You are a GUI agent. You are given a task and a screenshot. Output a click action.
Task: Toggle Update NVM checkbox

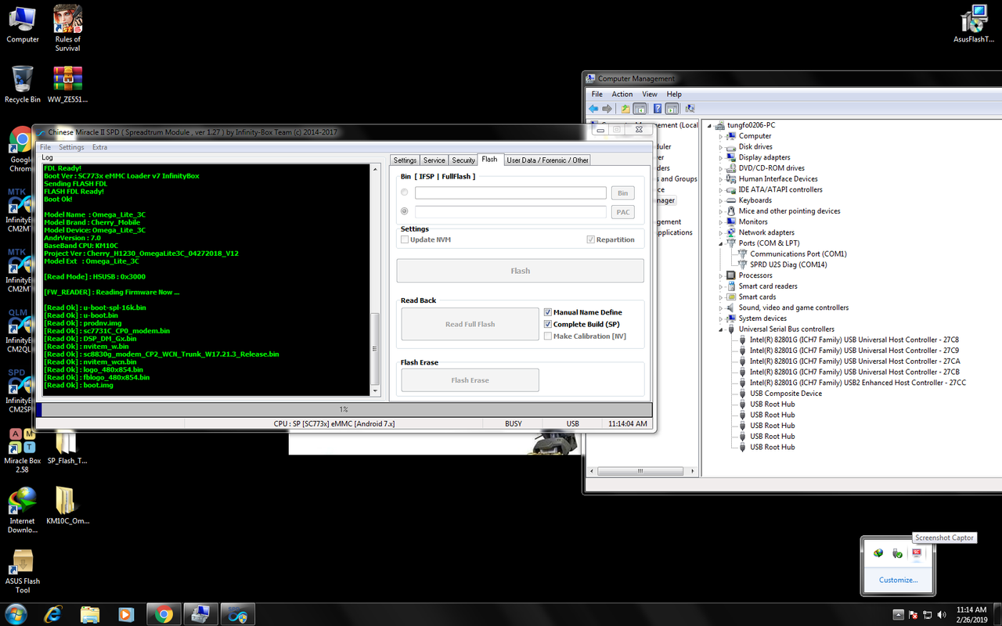pyautogui.click(x=405, y=239)
